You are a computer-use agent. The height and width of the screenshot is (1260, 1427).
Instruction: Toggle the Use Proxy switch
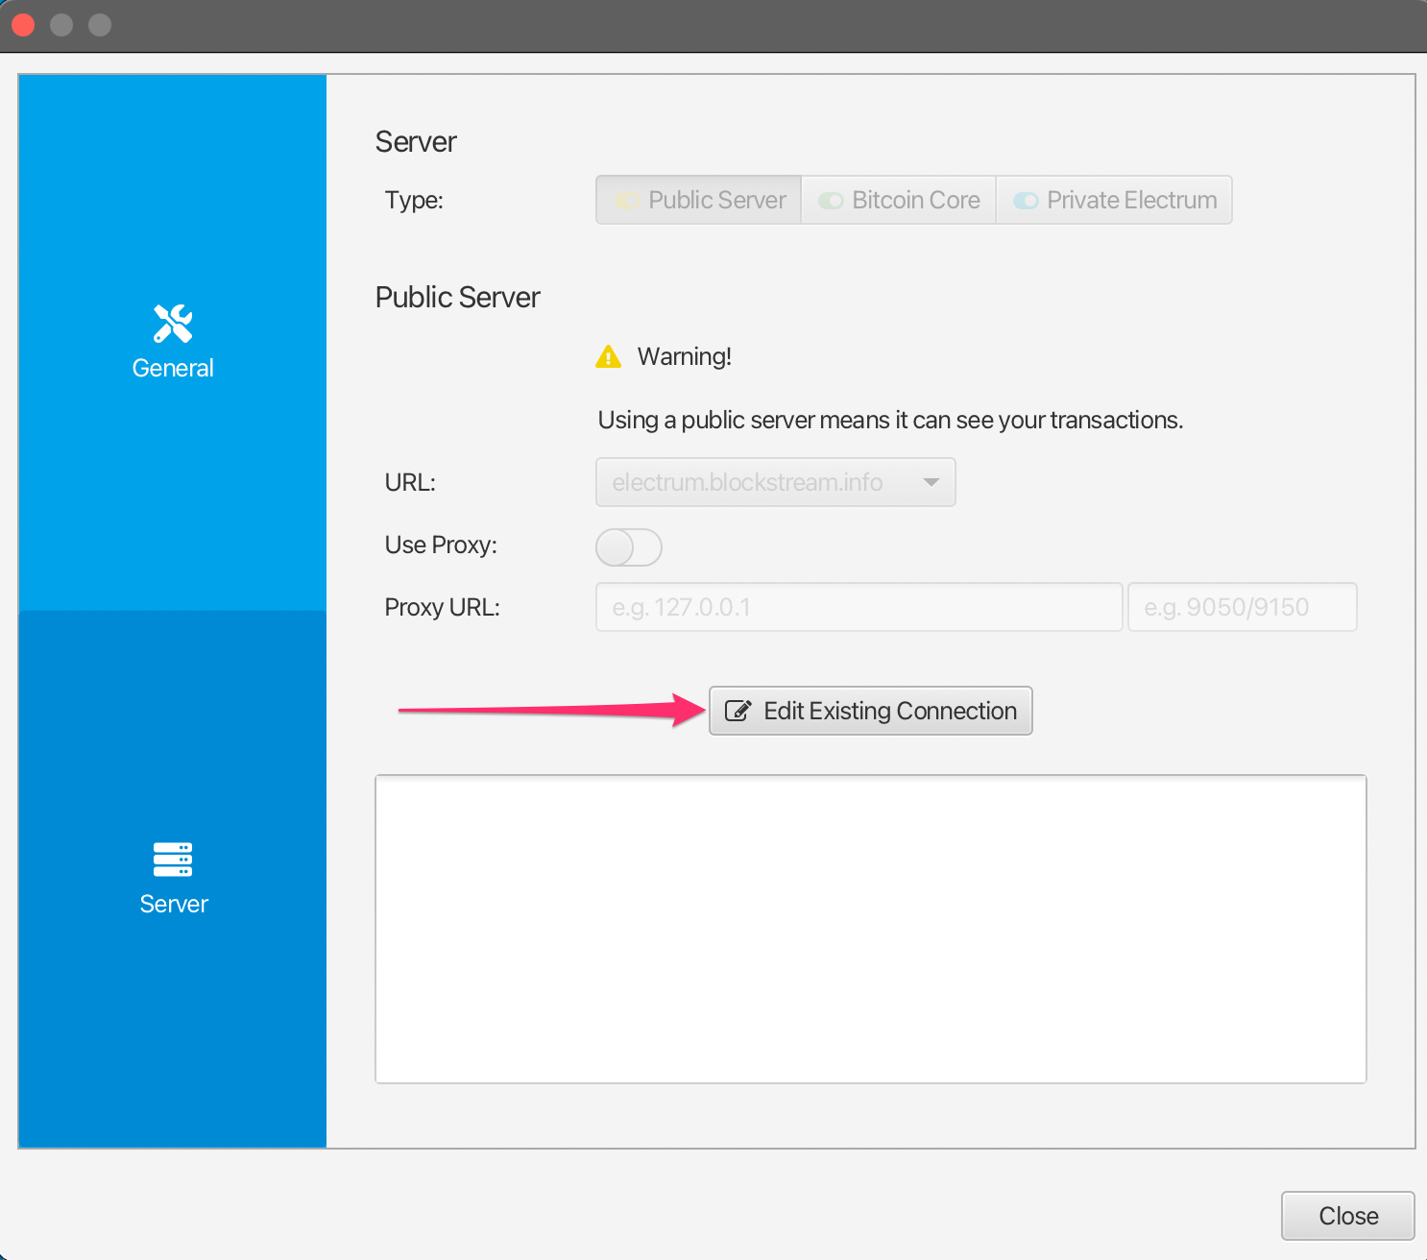tap(629, 547)
